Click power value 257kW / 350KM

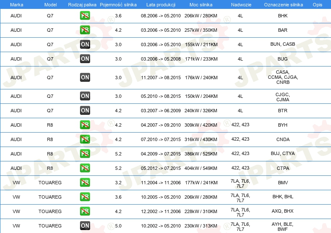coord(201,30)
